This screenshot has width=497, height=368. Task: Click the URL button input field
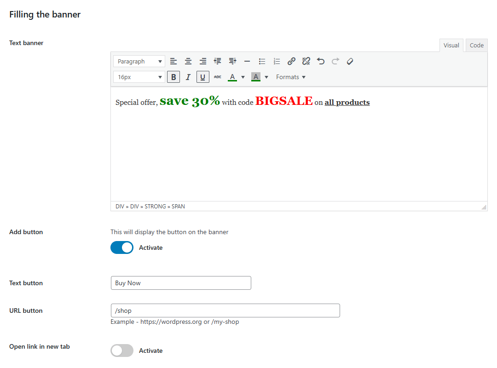coord(225,310)
